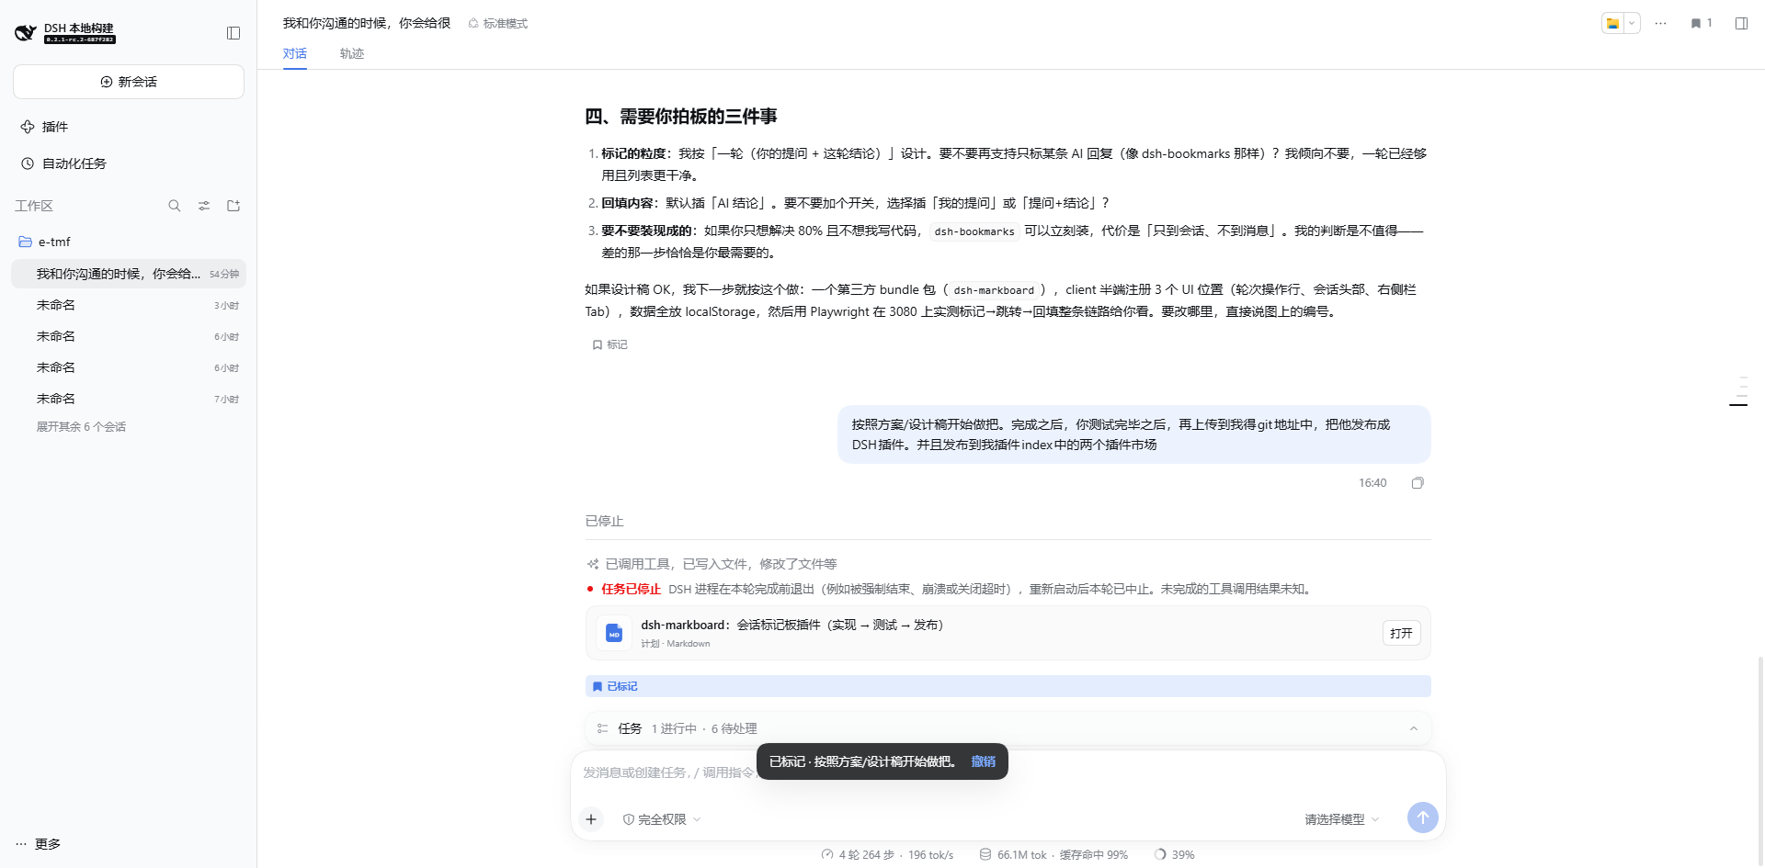Start a new conversation with 新会话
The image size is (1765, 868).
[129, 82]
